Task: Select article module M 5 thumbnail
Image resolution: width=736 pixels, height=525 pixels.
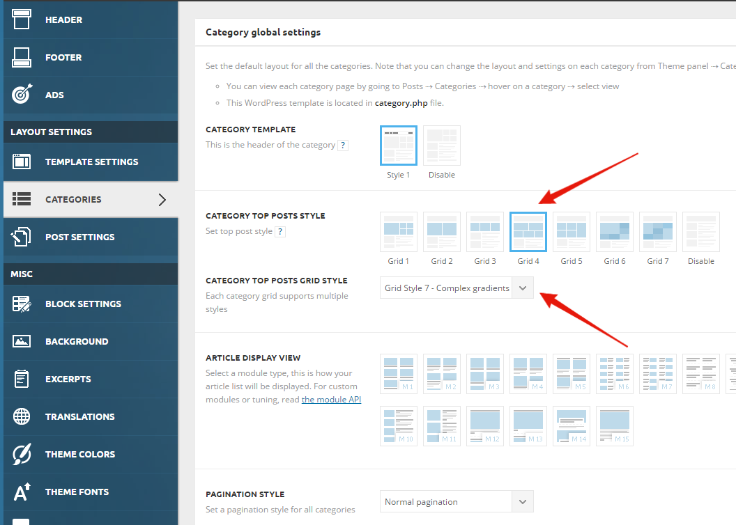Action: tap(572, 374)
